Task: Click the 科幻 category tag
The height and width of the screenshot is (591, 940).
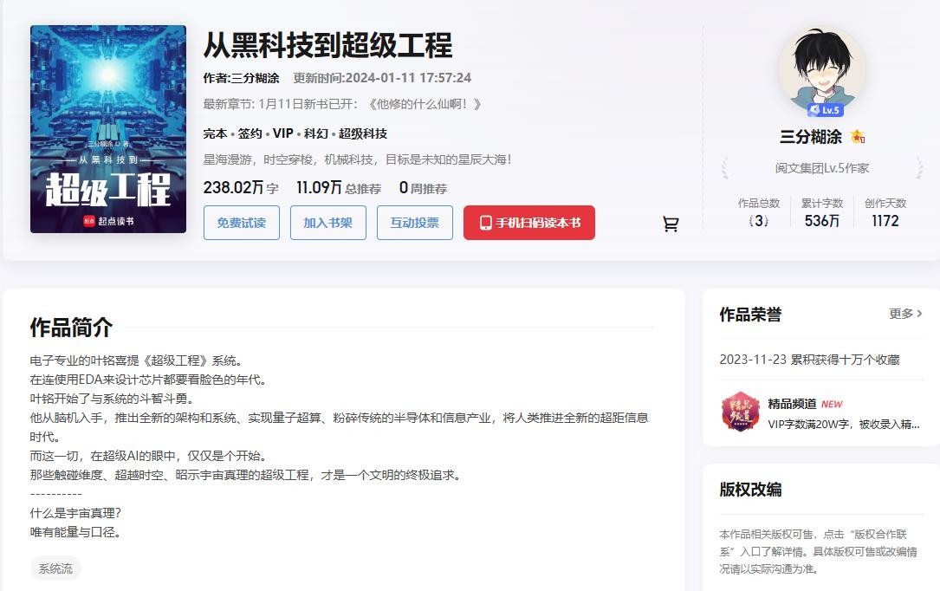Action: pos(315,133)
